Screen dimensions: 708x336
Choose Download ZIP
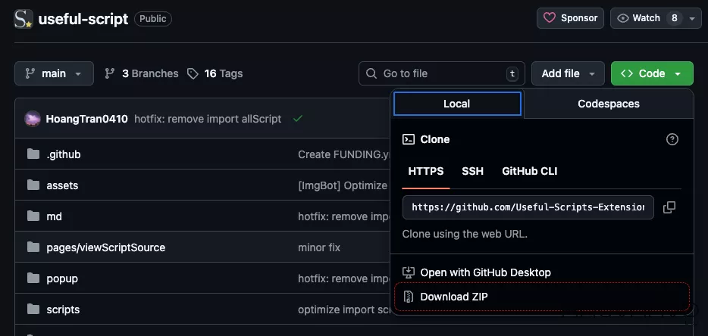542,297
